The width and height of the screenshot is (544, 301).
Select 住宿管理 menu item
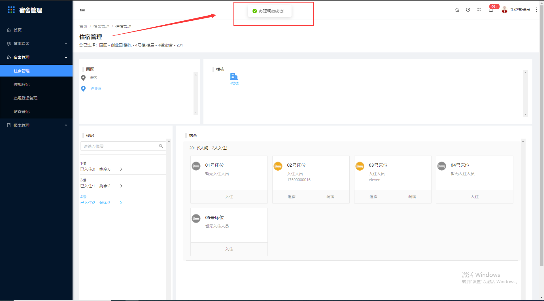coord(36,71)
